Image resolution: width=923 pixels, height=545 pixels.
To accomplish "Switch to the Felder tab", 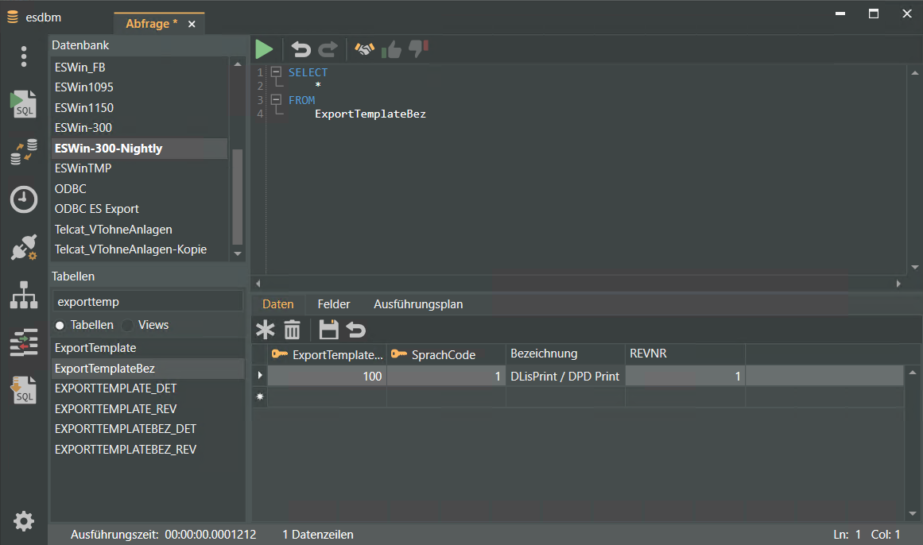I will point(334,304).
